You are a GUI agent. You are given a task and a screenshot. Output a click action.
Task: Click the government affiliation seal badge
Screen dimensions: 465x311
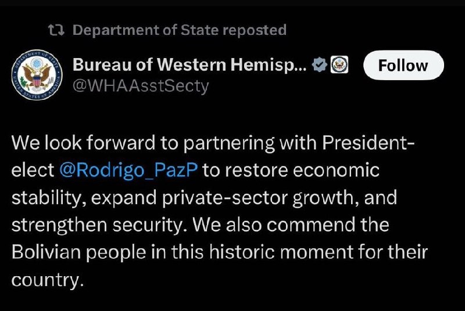tap(339, 66)
